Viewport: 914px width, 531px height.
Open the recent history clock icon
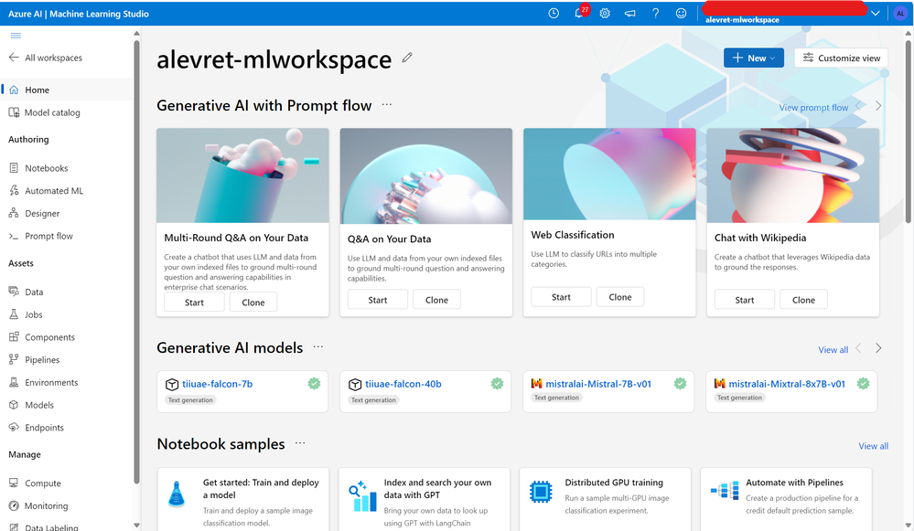pyautogui.click(x=554, y=13)
